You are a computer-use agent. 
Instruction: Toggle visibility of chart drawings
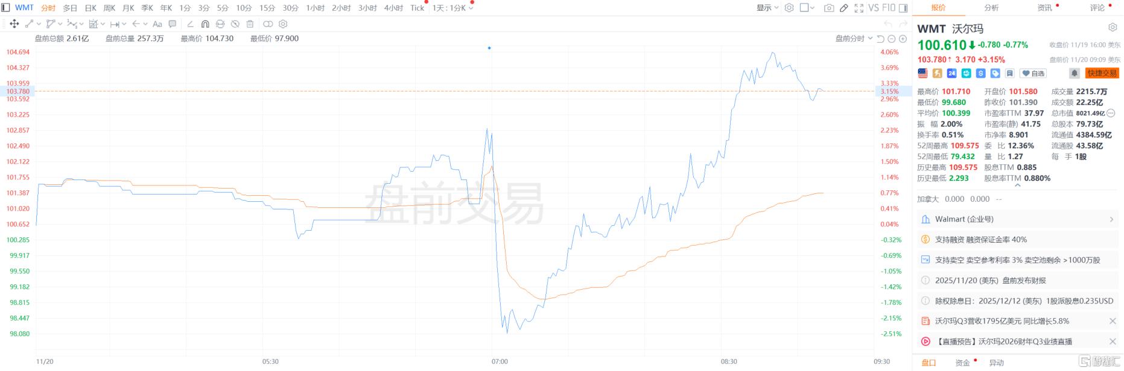coord(234,24)
